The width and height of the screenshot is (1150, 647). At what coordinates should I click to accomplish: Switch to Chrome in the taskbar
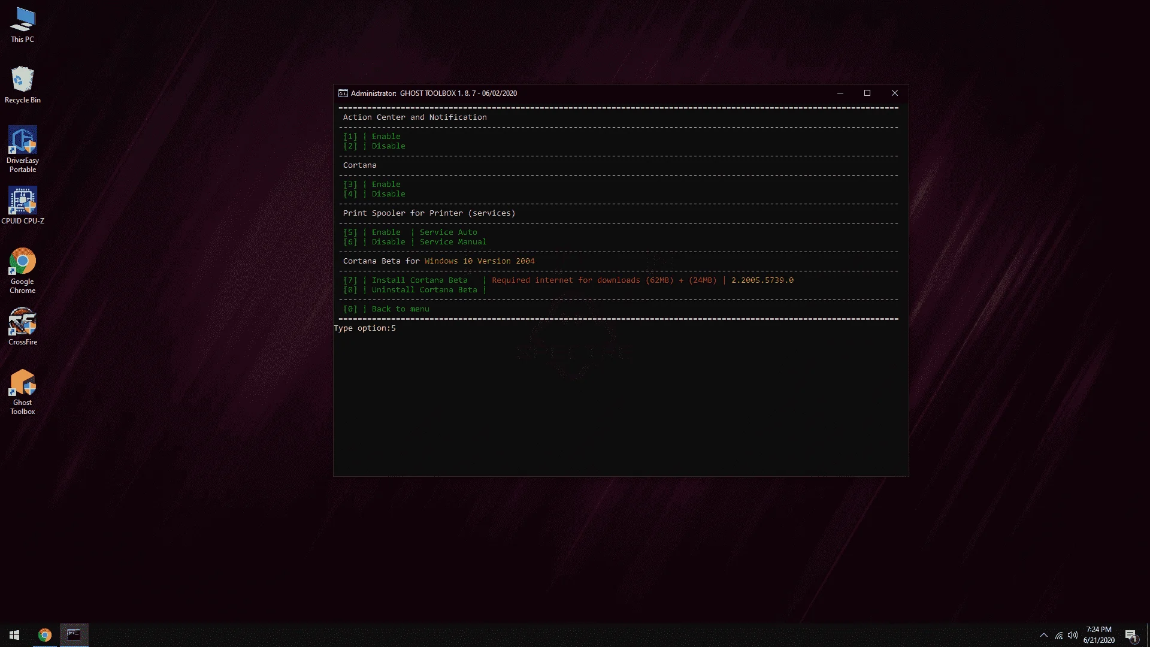45,635
